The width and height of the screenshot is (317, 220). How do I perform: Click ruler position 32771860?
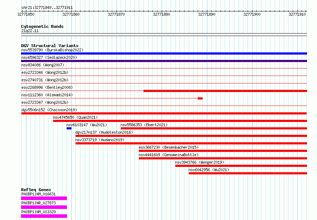point(71,14)
